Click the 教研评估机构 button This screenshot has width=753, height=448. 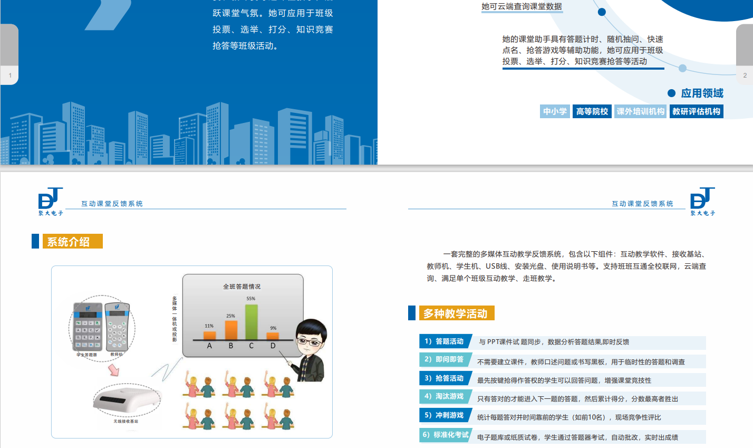tap(696, 111)
